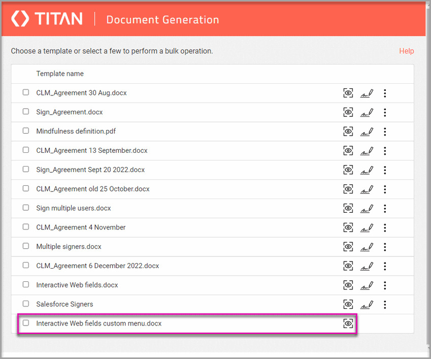Preview the CLM_Agreement 4 November template
The height and width of the screenshot is (359, 431).
[348, 227]
